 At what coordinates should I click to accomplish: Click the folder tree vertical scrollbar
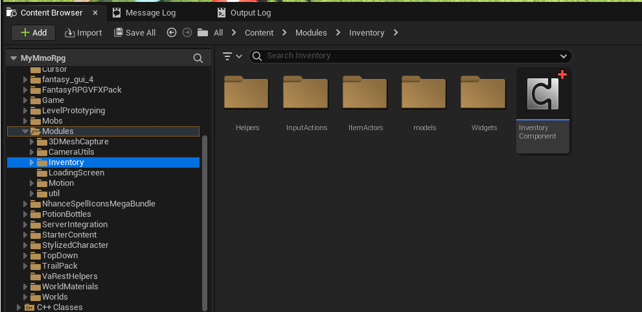205,223
